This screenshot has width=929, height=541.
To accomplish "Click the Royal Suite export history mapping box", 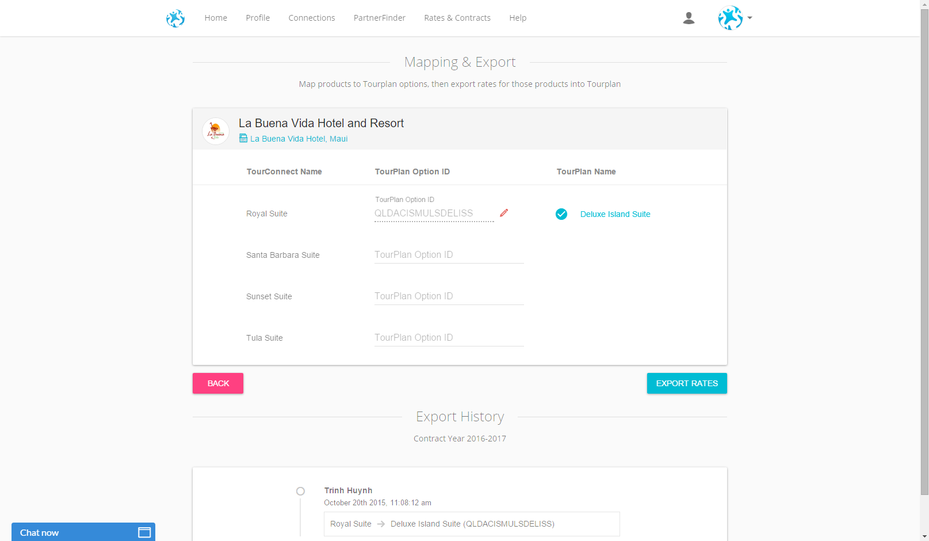I will 472,524.
